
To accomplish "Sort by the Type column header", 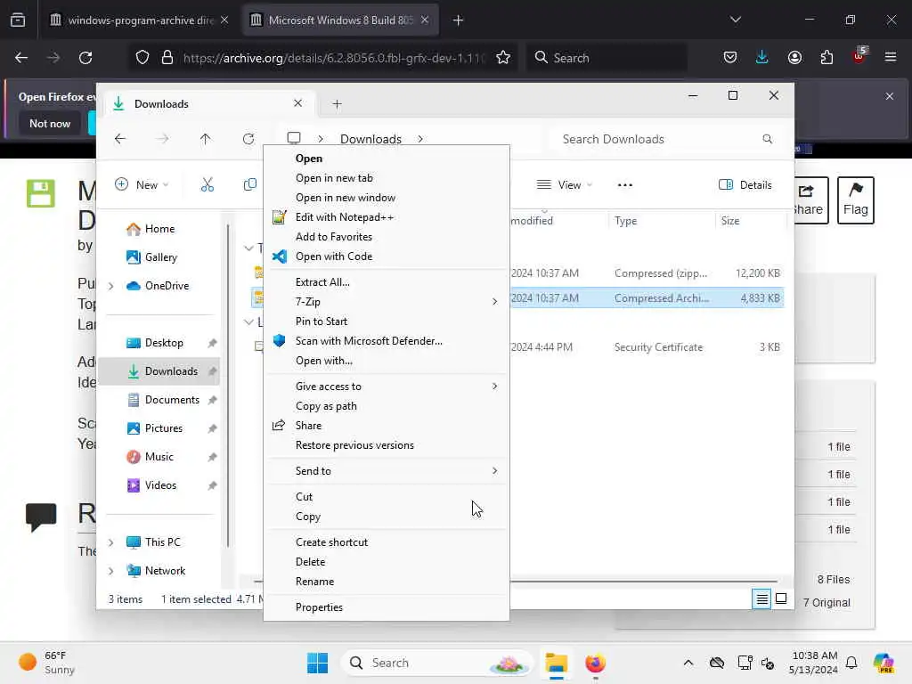I will coord(625,221).
